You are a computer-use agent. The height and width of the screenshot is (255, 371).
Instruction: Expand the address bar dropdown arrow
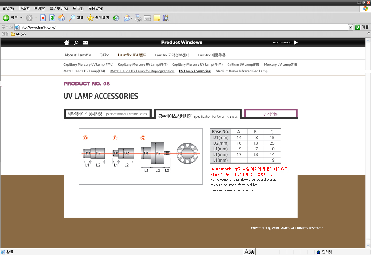pyautogui.click(x=350, y=27)
